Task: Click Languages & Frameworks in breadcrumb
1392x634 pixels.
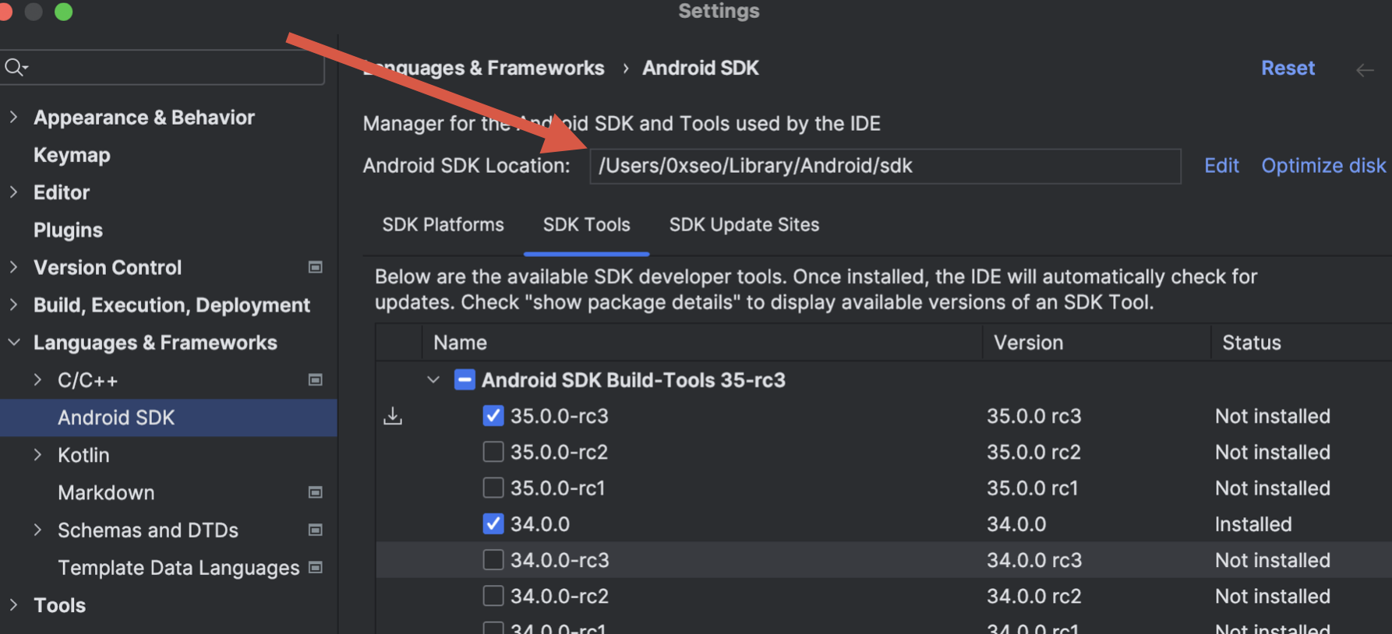Action: 483,69
